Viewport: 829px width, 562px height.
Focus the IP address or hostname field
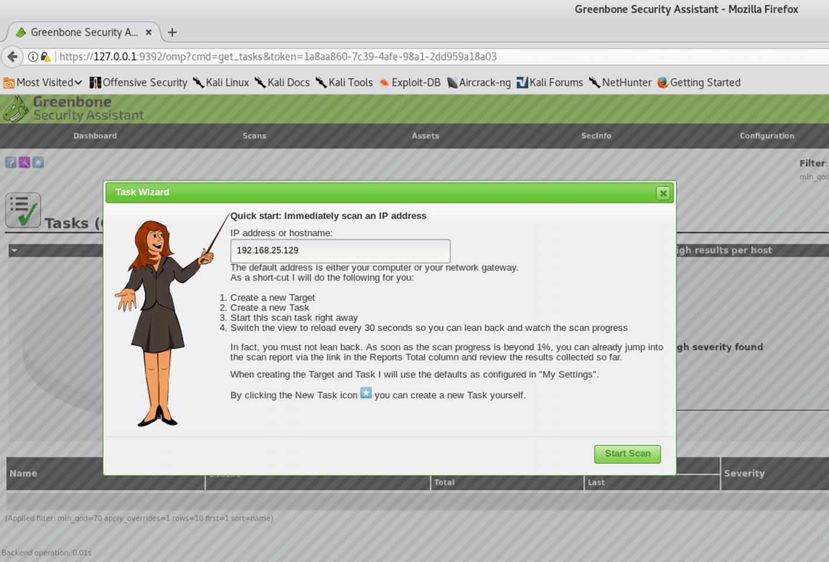[340, 251]
